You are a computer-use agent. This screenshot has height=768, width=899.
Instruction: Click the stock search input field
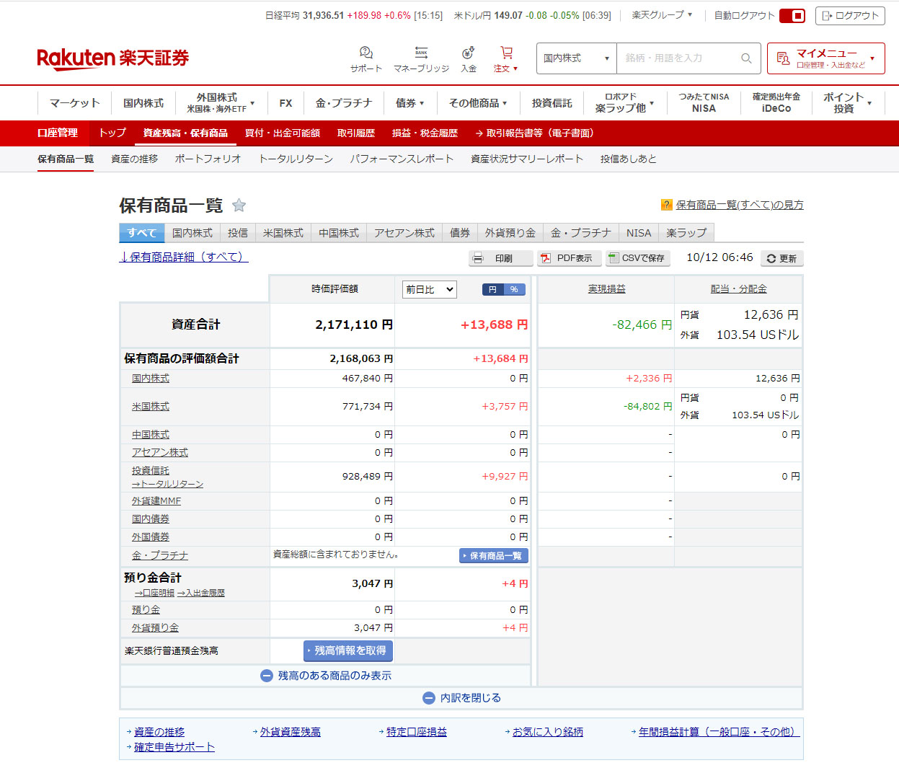678,58
